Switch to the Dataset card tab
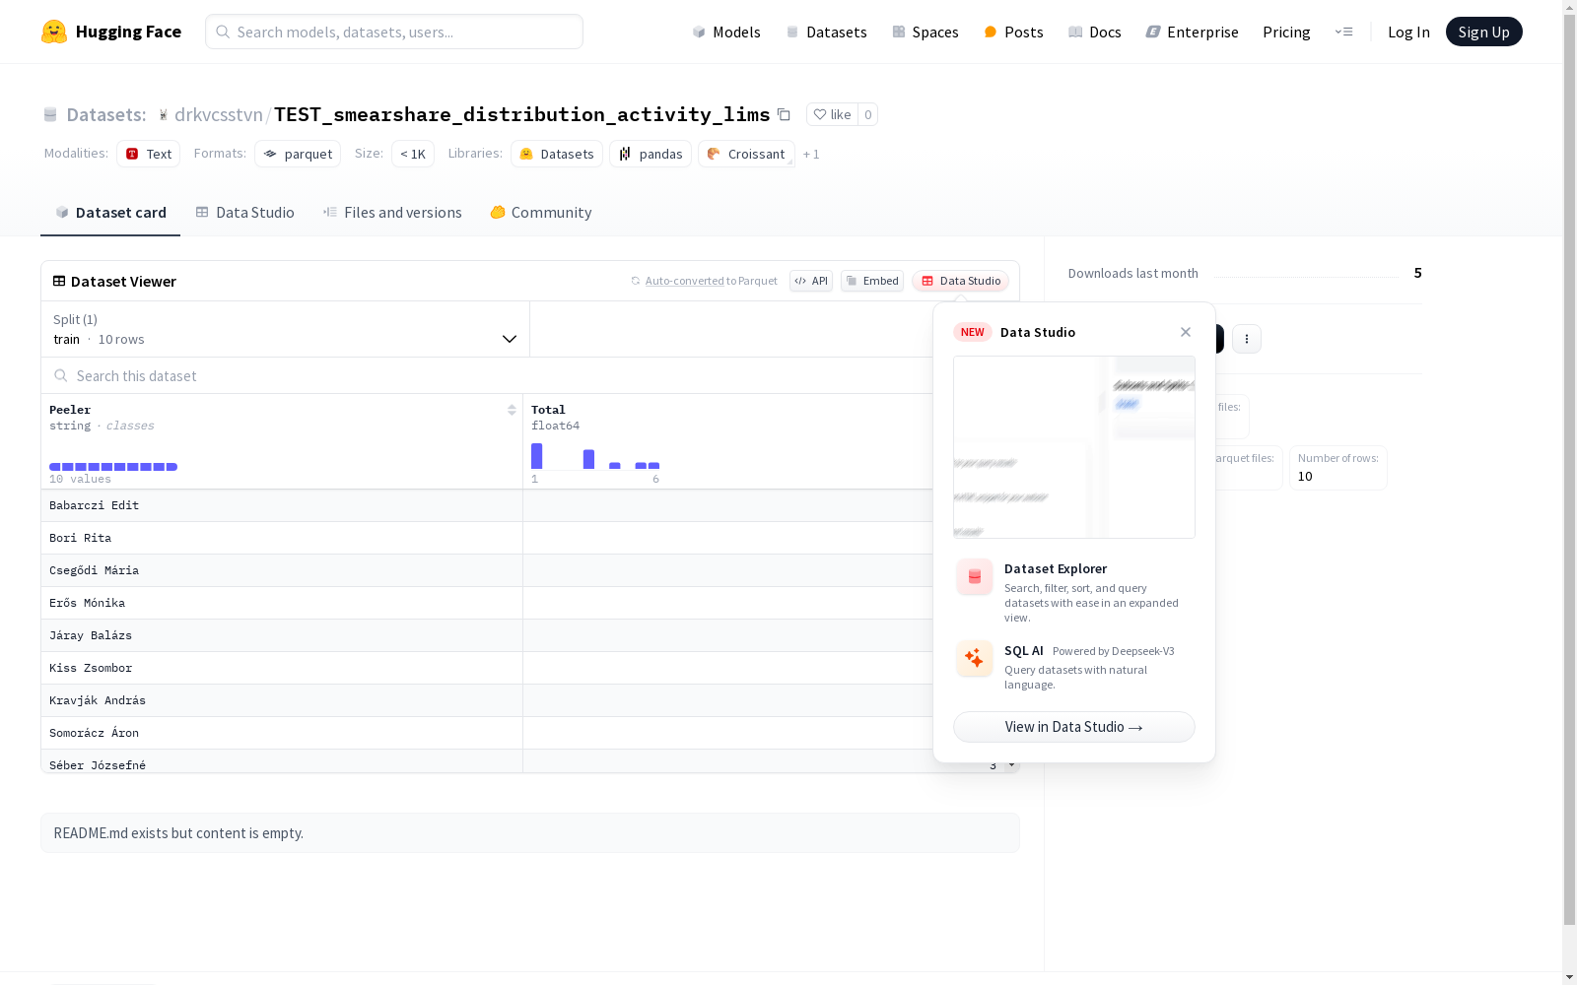Image resolution: width=1577 pixels, height=985 pixels. (x=110, y=213)
